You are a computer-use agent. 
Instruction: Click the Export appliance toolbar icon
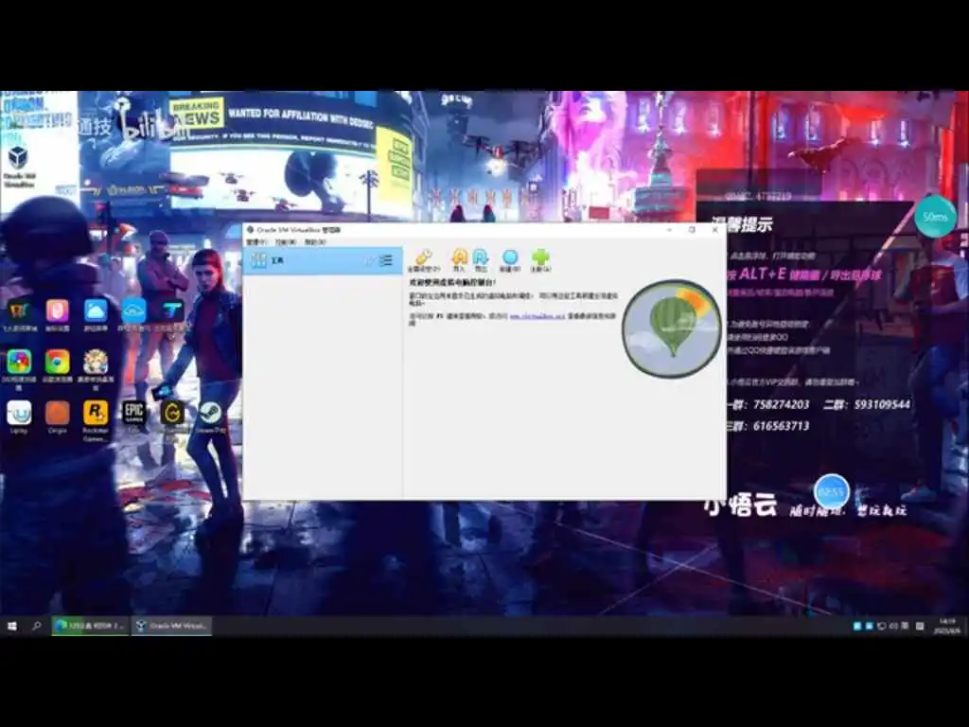point(481,259)
